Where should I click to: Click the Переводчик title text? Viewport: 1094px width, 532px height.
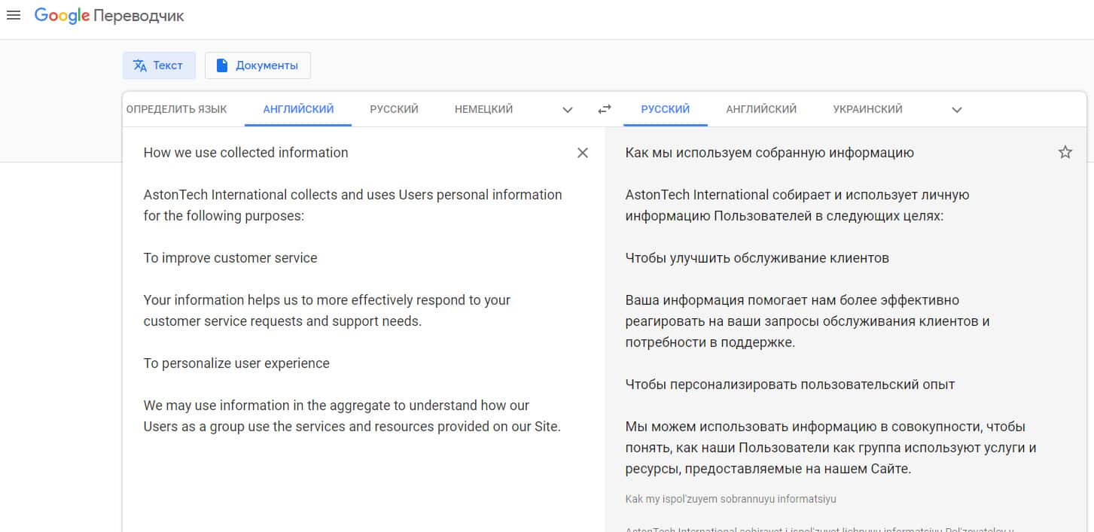point(139,16)
